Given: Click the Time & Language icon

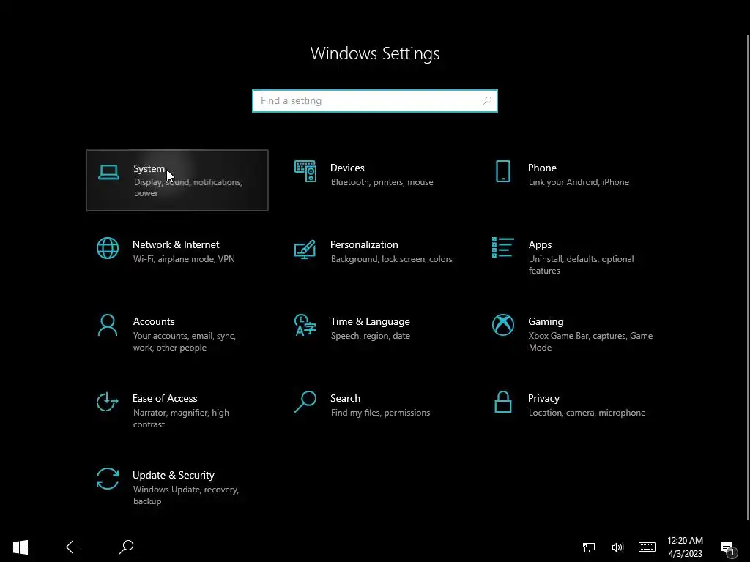Looking at the screenshot, I should (x=305, y=325).
